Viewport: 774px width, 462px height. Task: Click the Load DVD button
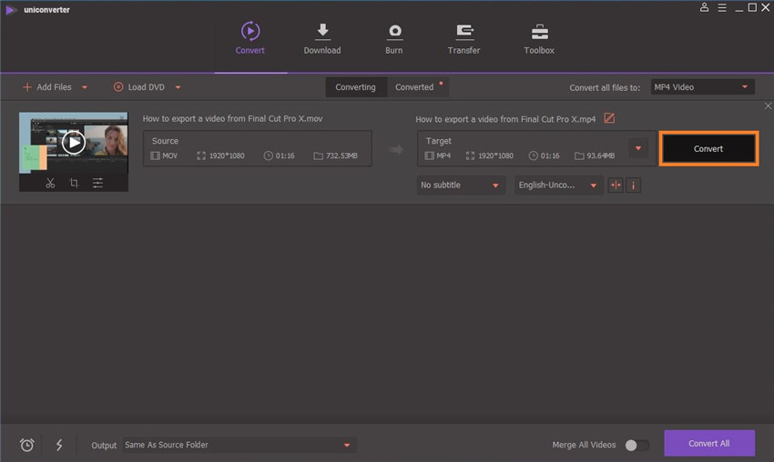click(x=139, y=87)
